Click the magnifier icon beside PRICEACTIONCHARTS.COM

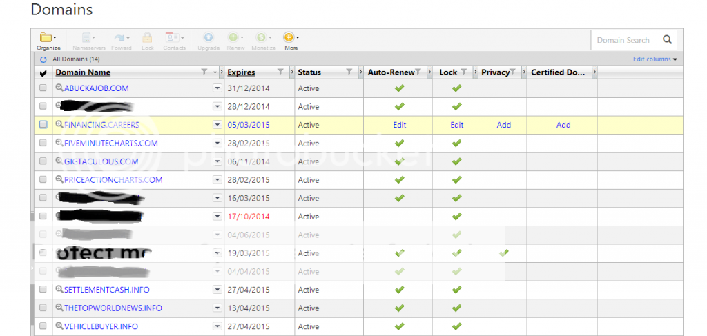tap(59, 179)
